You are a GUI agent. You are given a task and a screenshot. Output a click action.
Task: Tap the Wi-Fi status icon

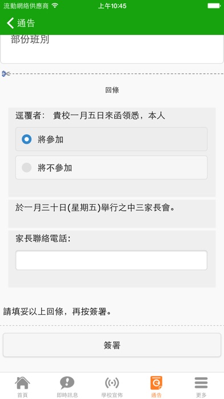pos(54,6)
